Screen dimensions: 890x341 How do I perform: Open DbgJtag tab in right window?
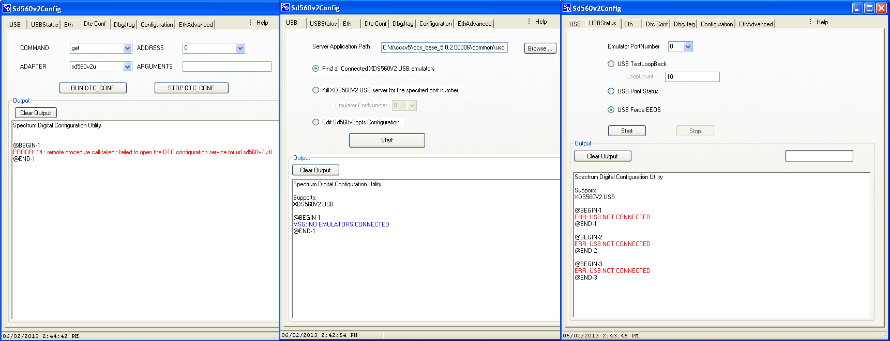(x=684, y=24)
